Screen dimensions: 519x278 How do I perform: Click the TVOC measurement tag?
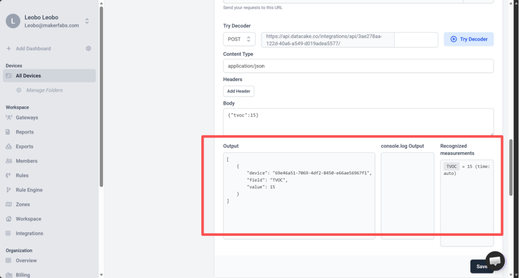coord(451,166)
